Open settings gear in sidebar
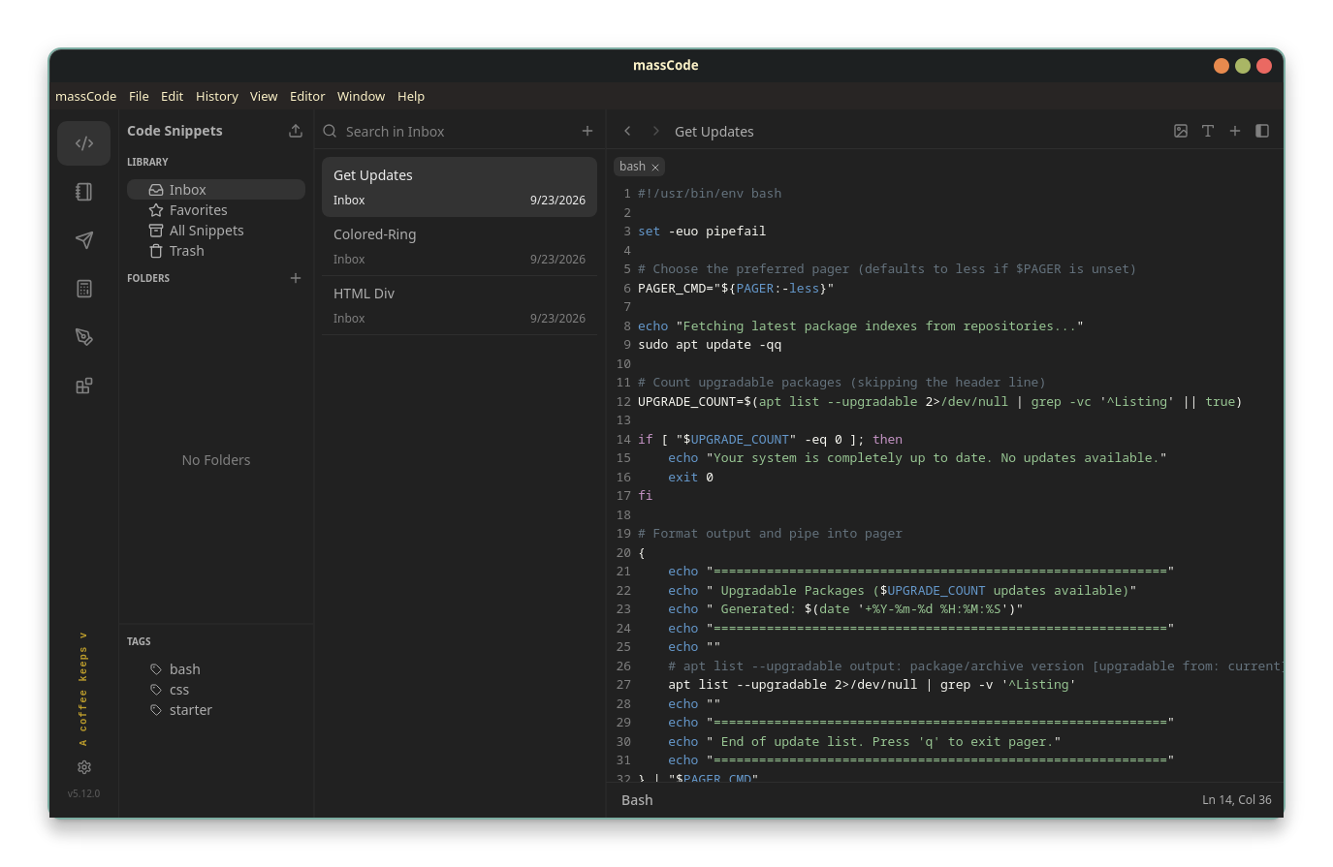Viewport: 1333px width, 867px height. click(x=84, y=767)
